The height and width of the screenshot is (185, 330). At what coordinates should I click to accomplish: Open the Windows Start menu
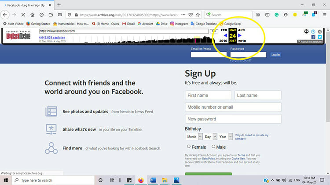tap(6, 180)
